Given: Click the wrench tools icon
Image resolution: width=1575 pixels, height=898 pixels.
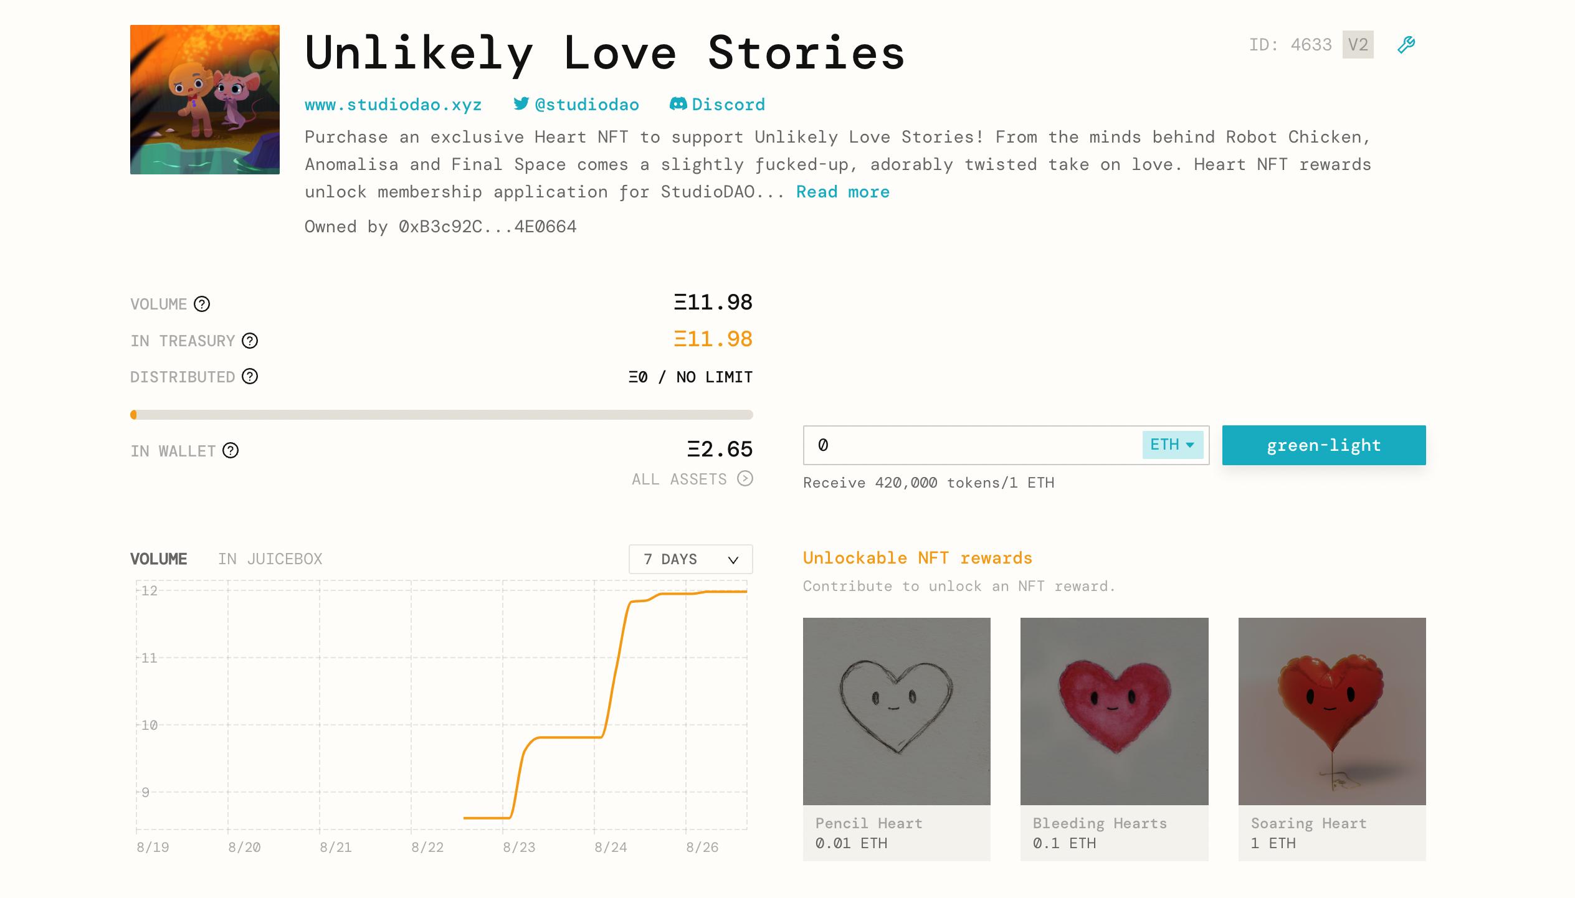Looking at the screenshot, I should pos(1406,45).
